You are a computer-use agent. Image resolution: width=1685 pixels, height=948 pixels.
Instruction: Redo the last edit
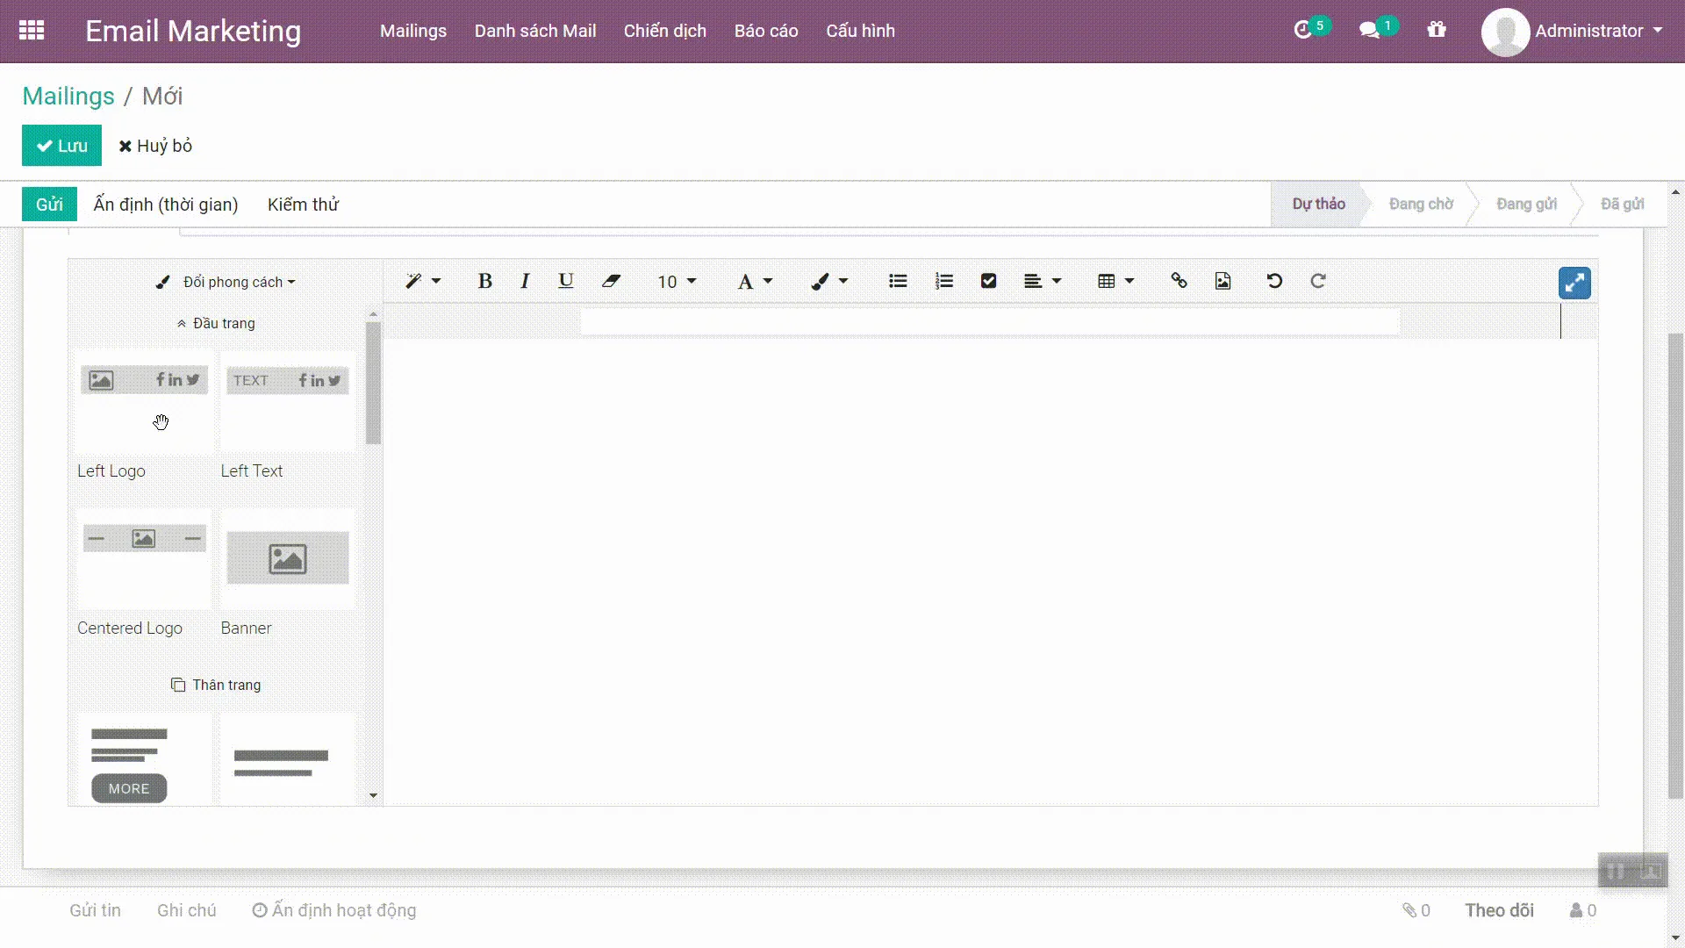coord(1318,281)
